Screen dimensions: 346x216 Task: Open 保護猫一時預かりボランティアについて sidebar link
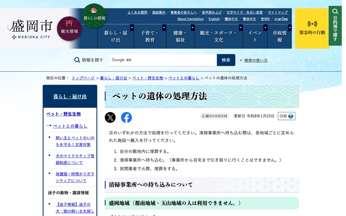pos(75,177)
